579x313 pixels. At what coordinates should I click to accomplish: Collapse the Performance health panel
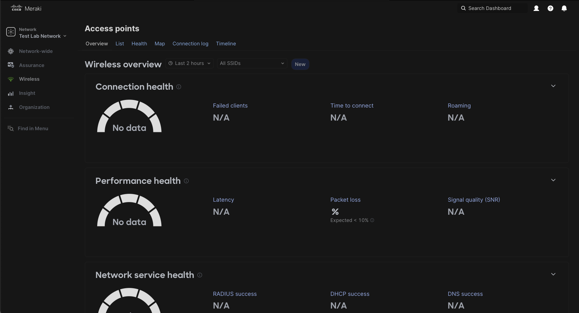point(553,180)
